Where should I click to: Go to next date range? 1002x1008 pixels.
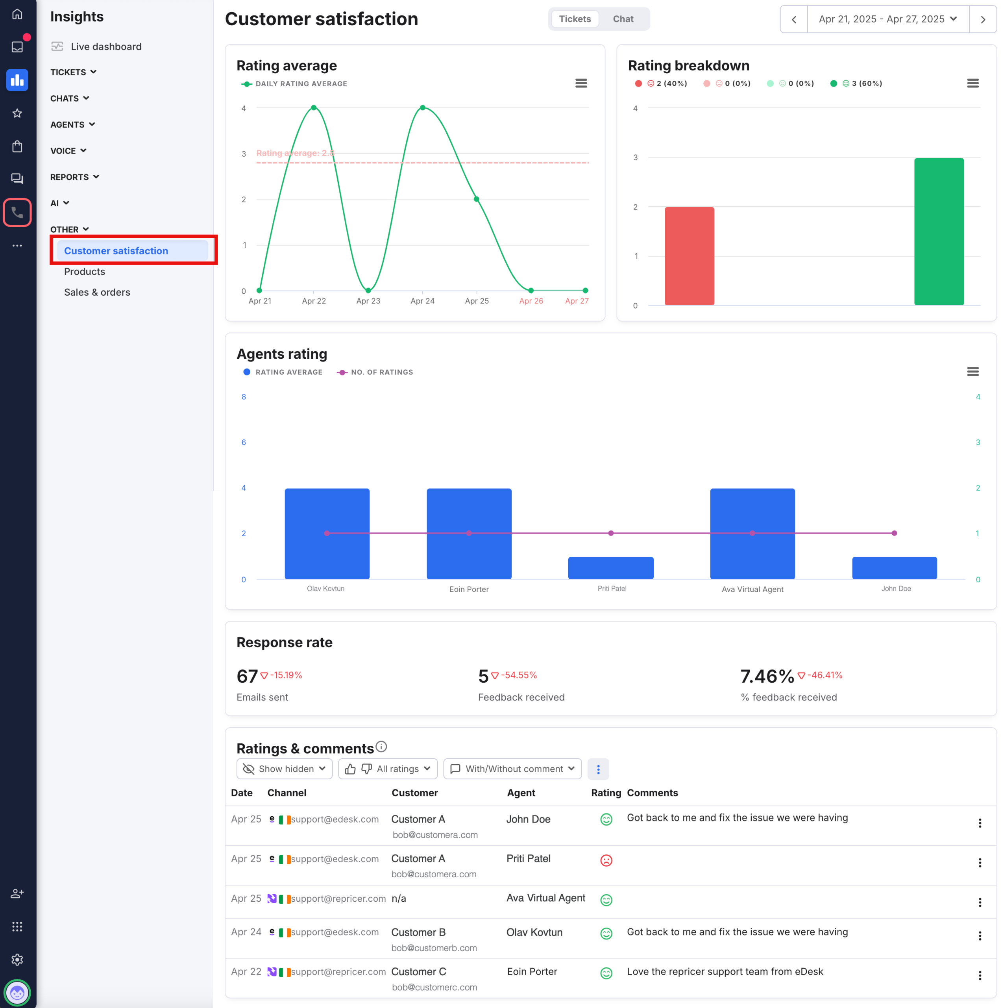point(983,19)
